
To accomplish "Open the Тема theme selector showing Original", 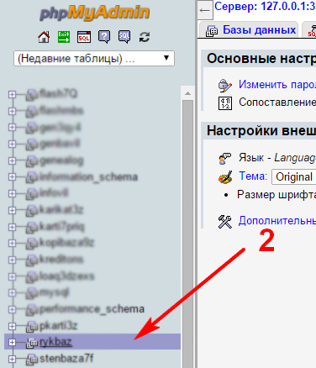I will pyautogui.click(x=293, y=176).
